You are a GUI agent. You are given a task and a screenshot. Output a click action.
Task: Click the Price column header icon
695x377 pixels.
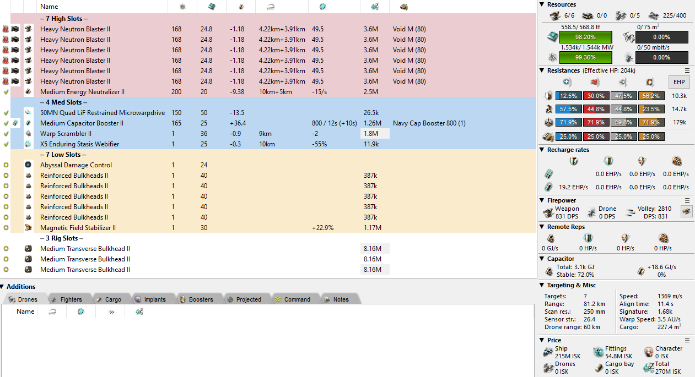pos(375,7)
